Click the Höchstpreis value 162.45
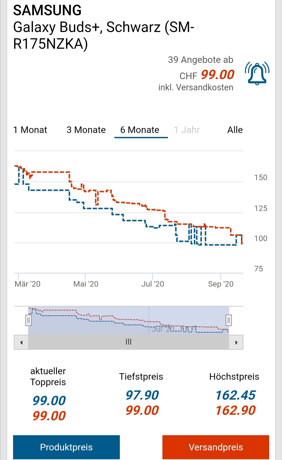282x460 pixels. point(236,395)
